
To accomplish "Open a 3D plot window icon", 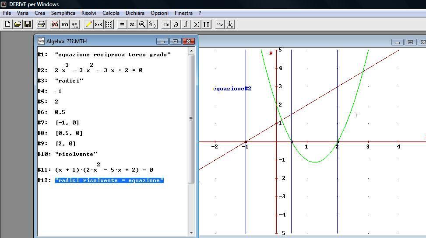I will (x=229, y=24).
